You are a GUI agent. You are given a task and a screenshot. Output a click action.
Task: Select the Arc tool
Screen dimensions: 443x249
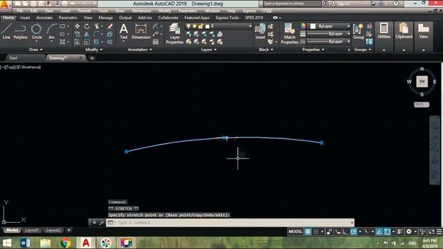[51, 32]
